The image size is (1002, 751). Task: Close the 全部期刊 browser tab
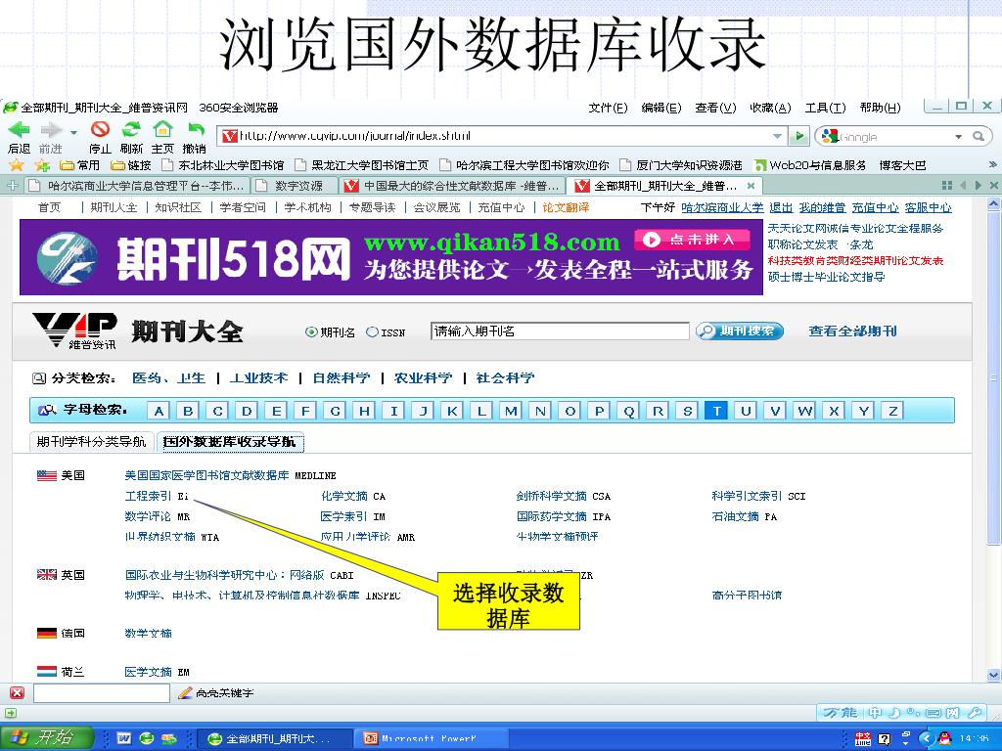751,186
